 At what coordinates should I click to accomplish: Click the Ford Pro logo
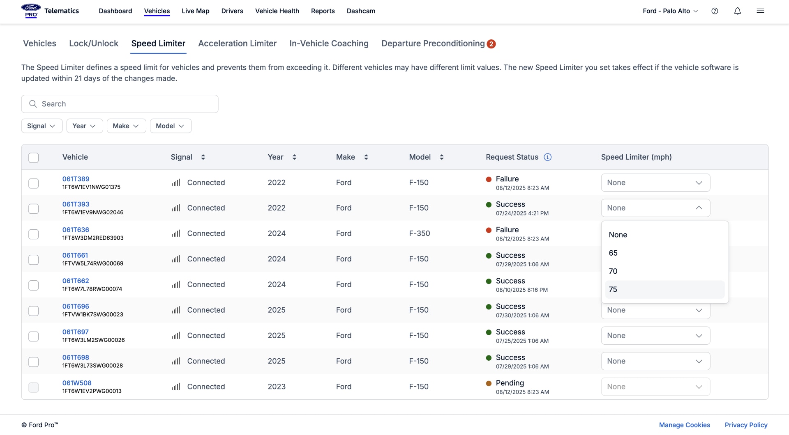31,11
